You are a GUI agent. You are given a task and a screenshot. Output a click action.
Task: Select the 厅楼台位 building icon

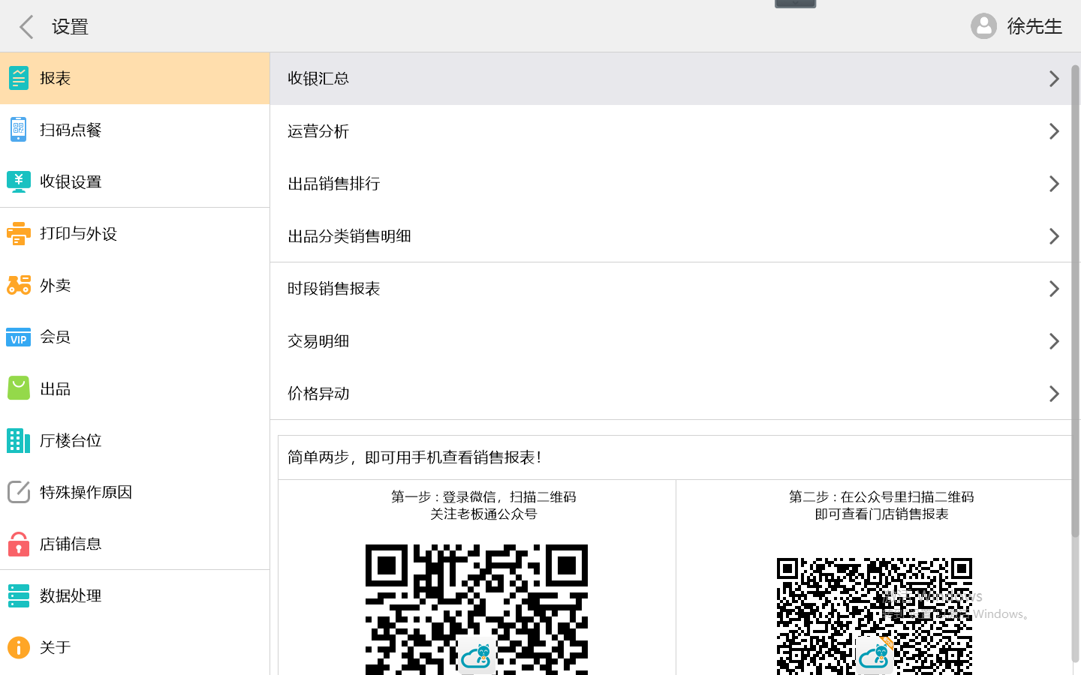(x=19, y=440)
